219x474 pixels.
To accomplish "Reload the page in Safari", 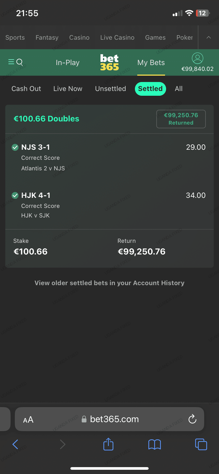I will (x=192, y=419).
